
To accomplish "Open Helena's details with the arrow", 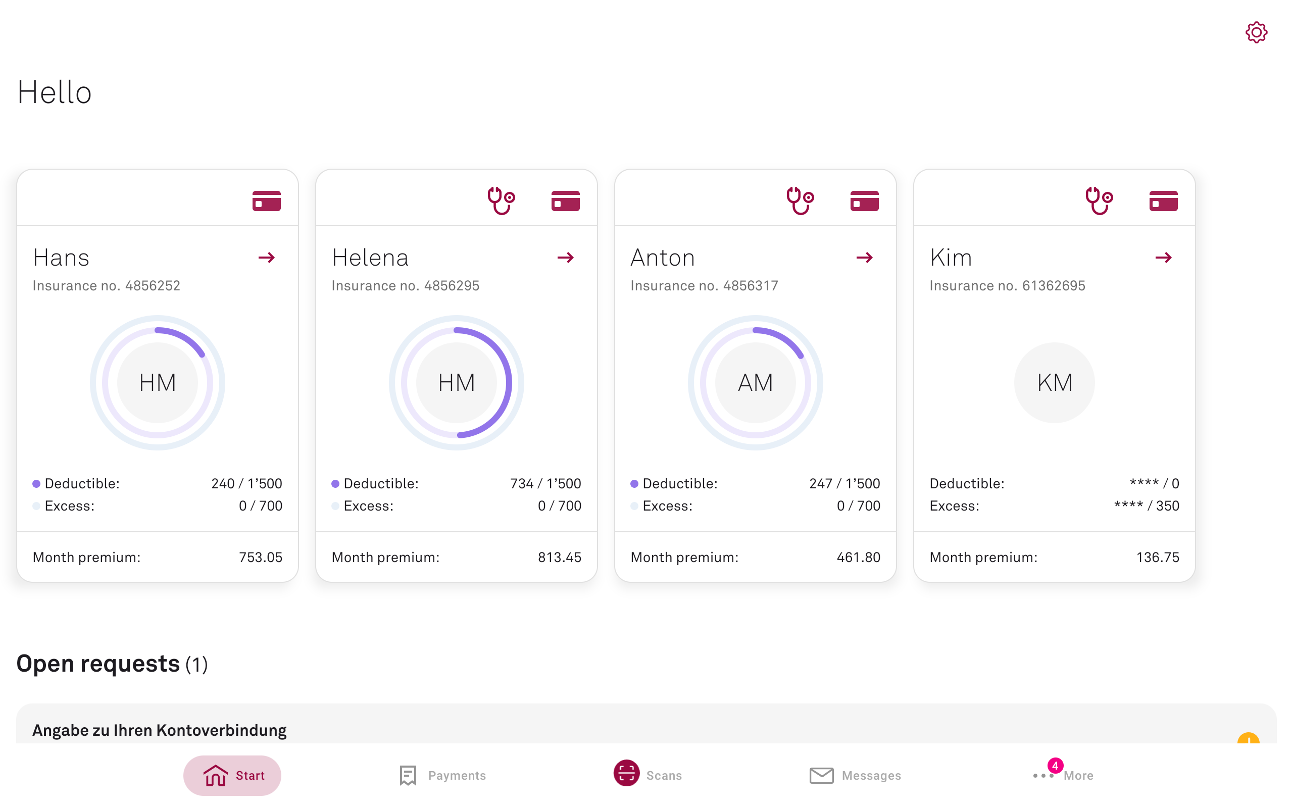I will [565, 258].
